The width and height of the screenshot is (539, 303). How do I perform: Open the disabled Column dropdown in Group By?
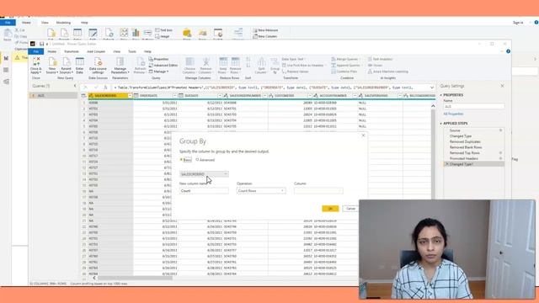(318, 191)
